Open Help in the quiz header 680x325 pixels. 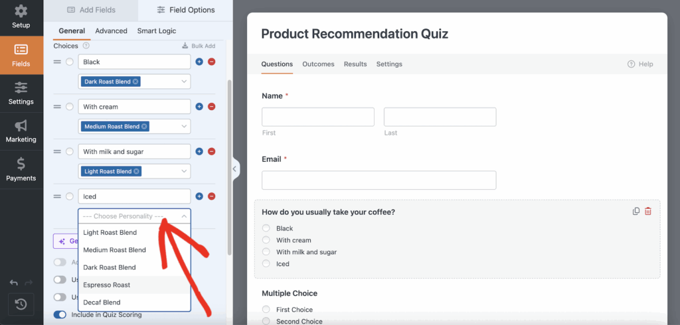(640, 64)
